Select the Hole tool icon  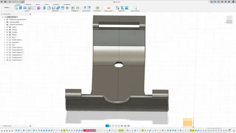(29, 8)
